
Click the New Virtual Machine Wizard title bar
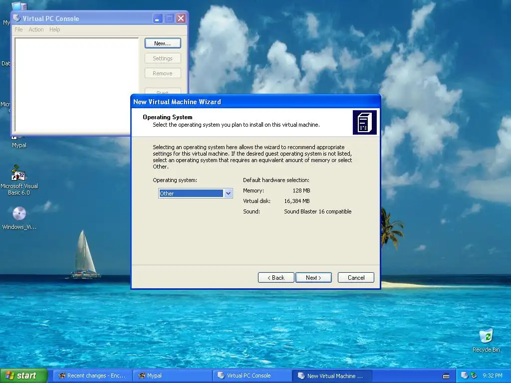tap(255, 102)
